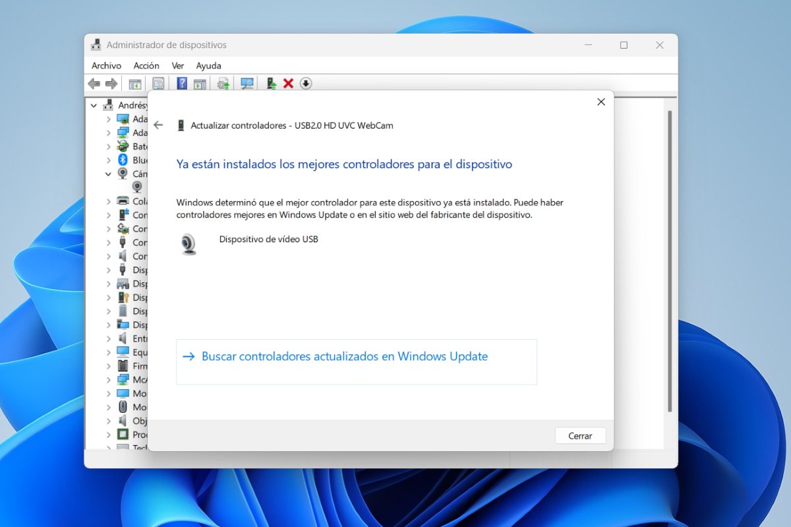
Task: Click the Cerrar button
Action: pos(580,436)
